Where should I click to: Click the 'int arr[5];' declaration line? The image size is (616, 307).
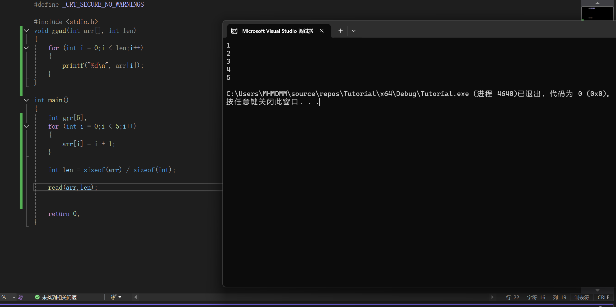68,118
